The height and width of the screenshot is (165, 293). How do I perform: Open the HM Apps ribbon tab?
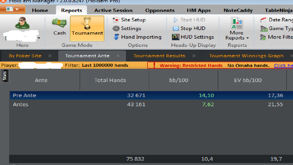[x=199, y=10]
